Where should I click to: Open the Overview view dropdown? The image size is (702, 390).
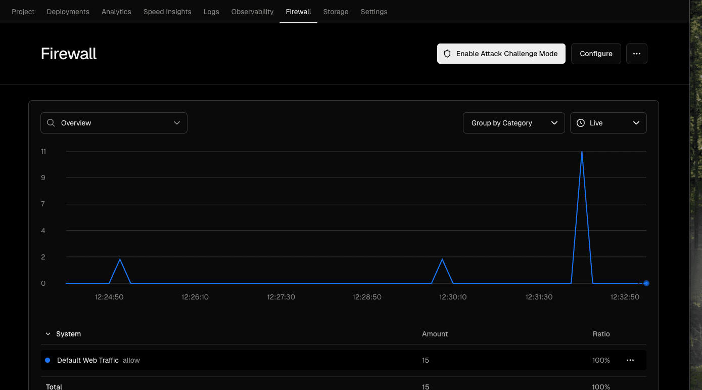(x=114, y=122)
